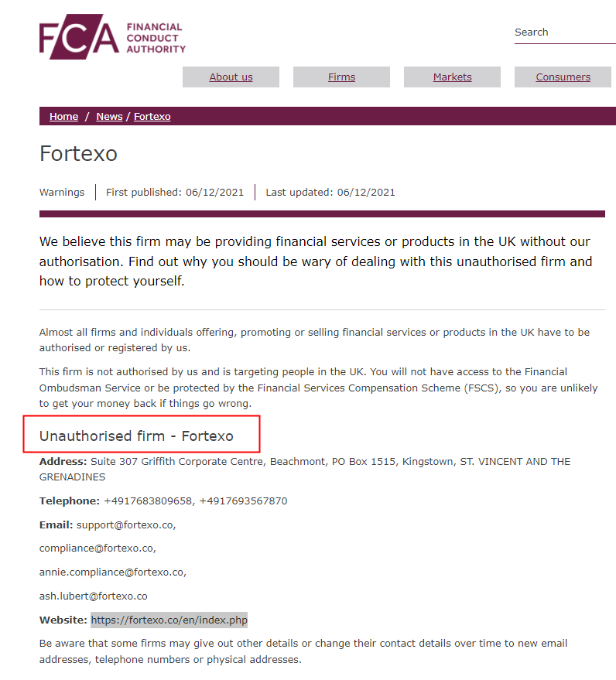The image size is (616, 680).
Task: Focus the Search input field
Action: click(563, 32)
